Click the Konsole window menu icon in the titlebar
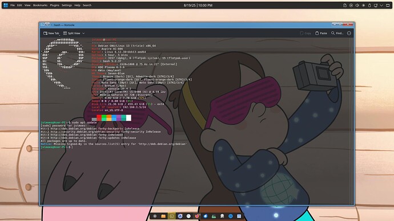Viewport: 394px width, 221px height. [42, 24]
